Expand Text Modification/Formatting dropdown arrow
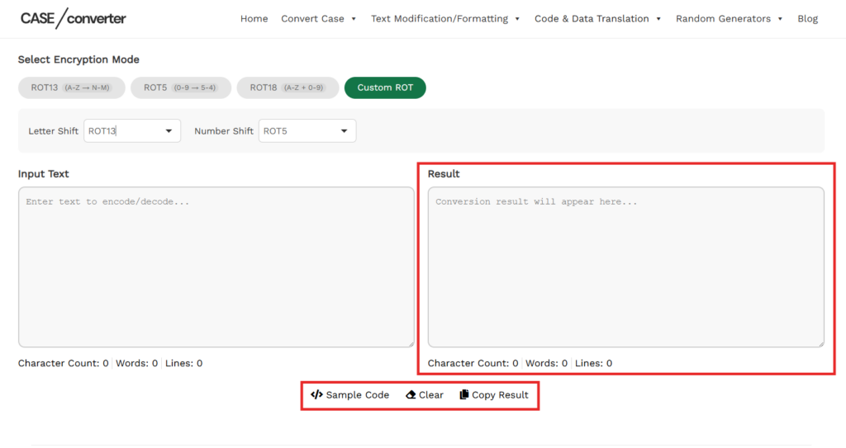The height and width of the screenshot is (448, 846). tap(517, 19)
